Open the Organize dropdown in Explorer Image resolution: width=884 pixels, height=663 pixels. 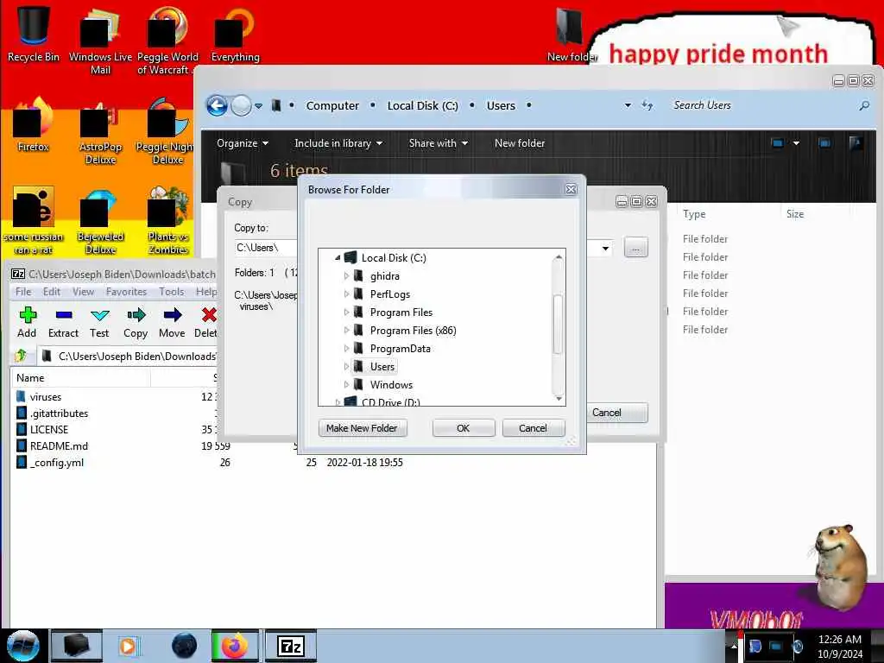click(243, 143)
